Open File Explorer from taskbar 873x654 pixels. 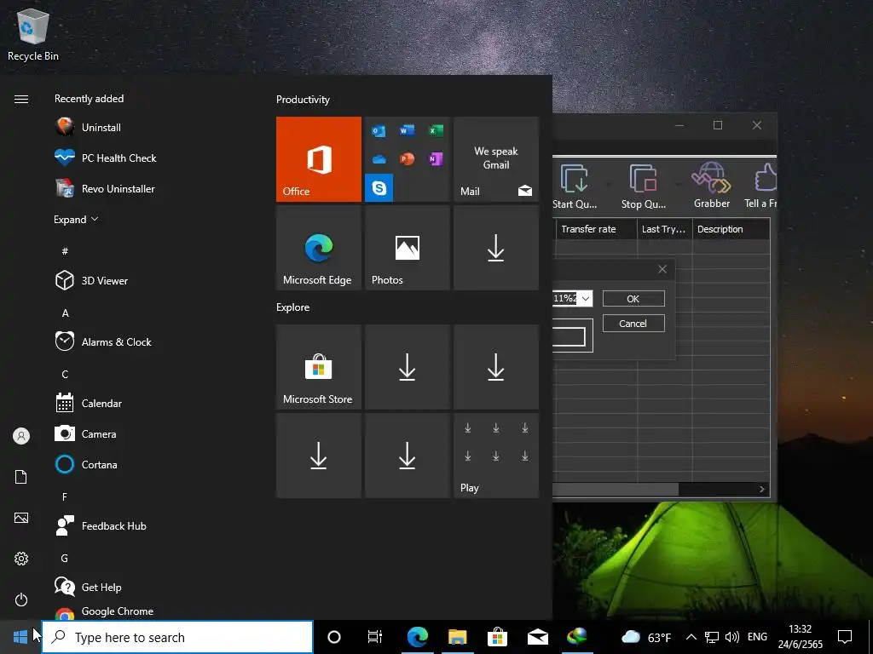coord(457,637)
